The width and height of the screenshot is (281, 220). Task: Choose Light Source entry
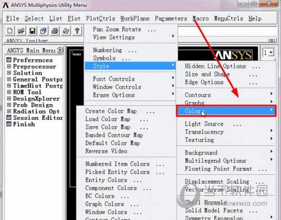tap(226, 124)
